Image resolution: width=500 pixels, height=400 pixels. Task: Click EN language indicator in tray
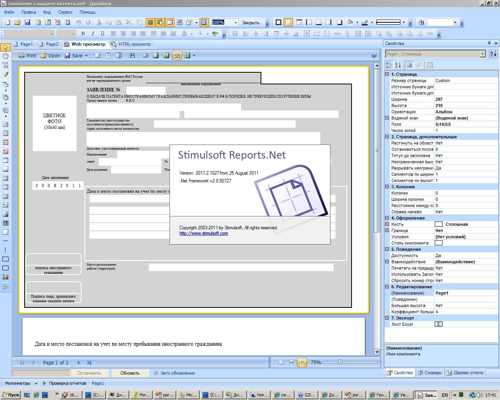tap(445, 395)
